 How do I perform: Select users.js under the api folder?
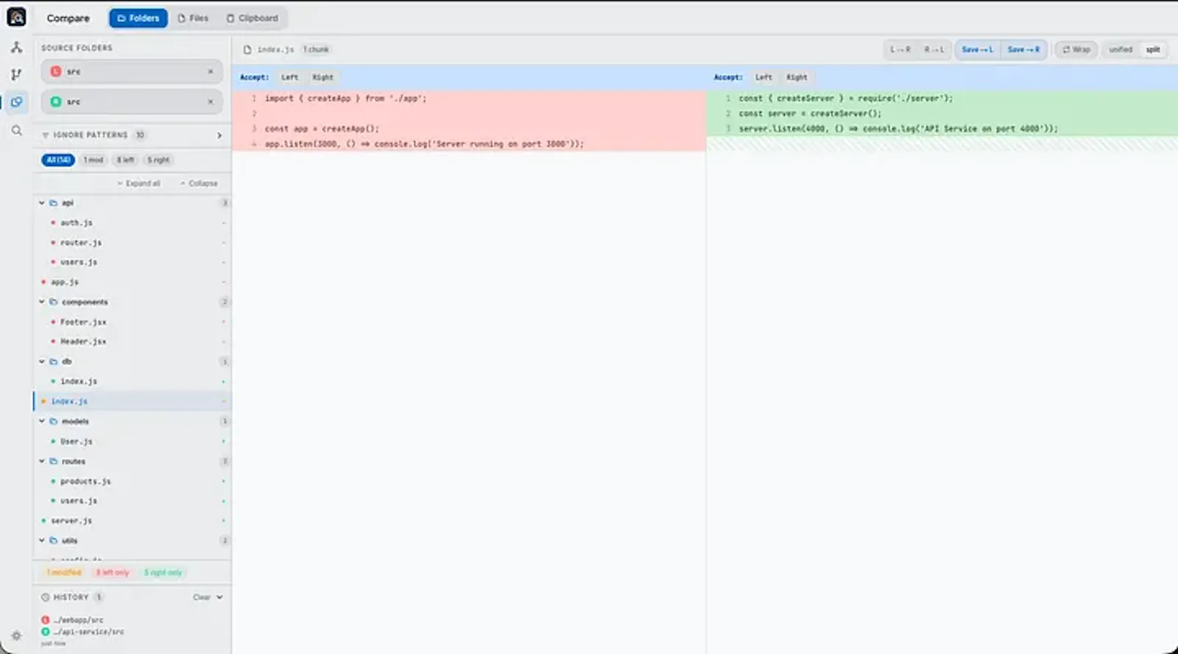click(x=133, y=263)
